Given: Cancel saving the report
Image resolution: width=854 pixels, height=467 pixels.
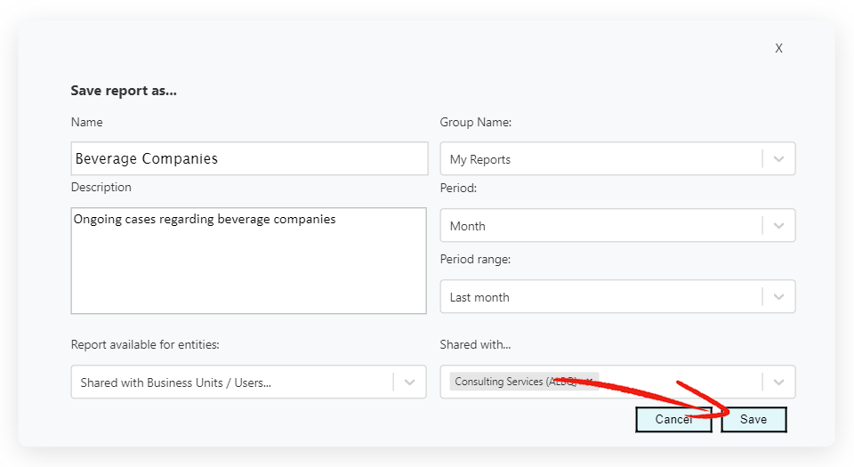Looking at the screenshot, I should [x=673, y=420].
